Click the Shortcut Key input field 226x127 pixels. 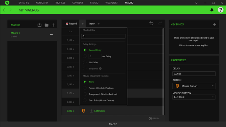tap(103, 36)
